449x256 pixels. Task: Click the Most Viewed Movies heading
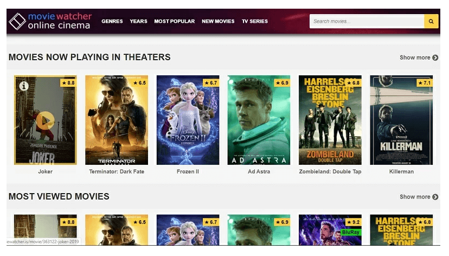pos(59,197)
